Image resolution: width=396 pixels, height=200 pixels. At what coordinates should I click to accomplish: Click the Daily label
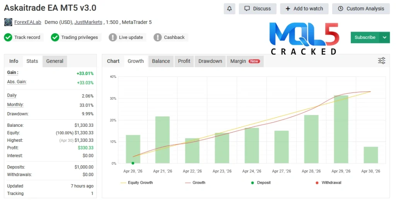12,95
